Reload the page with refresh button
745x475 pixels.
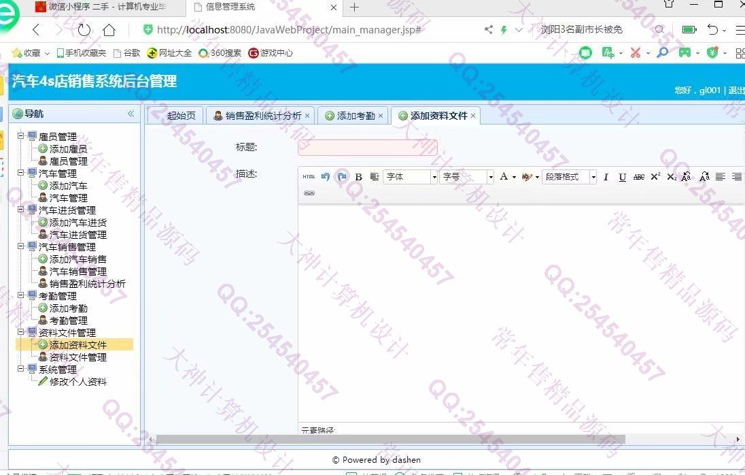[84, 29]
